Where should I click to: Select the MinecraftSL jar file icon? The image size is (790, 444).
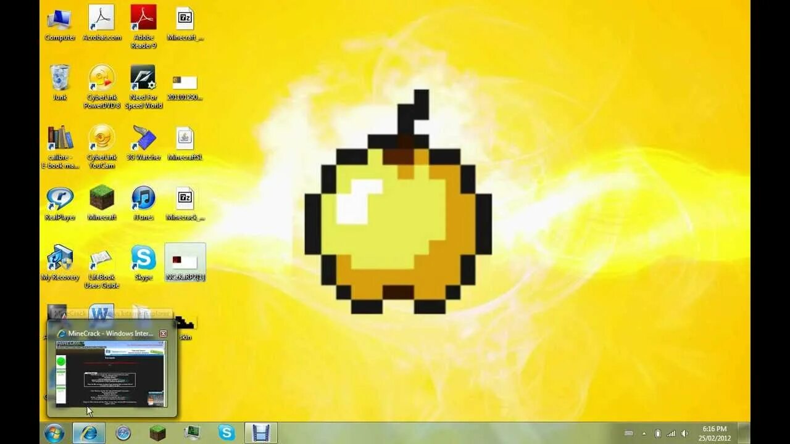[185, 144]
